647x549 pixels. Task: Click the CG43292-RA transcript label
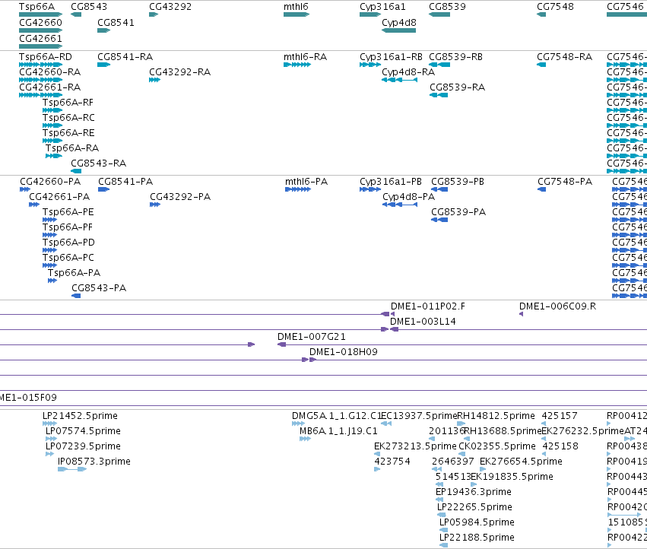(x=179, y=71)
